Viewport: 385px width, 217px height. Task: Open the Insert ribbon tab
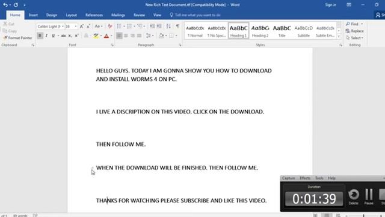tap(33, 15)
